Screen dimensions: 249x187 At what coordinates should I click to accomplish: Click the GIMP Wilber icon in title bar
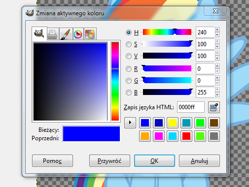pos(30,13)
